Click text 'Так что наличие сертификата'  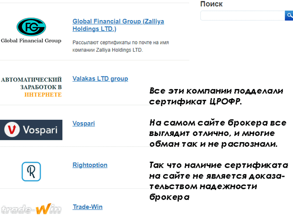tap(219, 165)
